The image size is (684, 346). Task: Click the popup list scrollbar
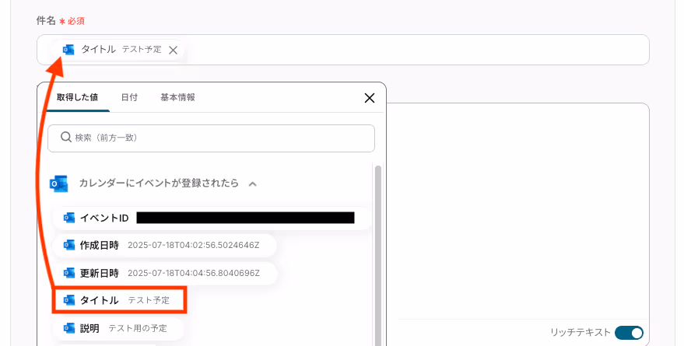[377, 255]
